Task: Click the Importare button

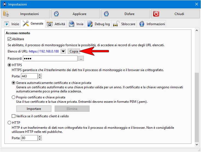Action: click(x=34, y=109)
